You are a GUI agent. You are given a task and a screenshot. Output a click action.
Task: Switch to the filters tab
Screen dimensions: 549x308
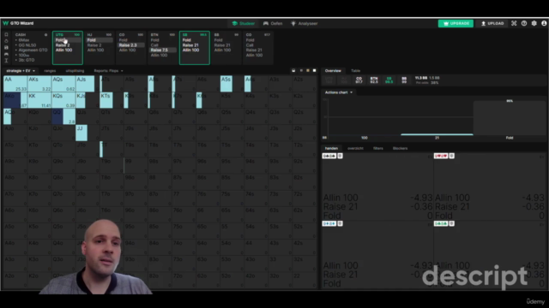[377, 148]
